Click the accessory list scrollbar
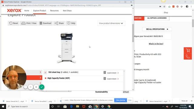This screenshot has width=194, height=109. (124, 80)
